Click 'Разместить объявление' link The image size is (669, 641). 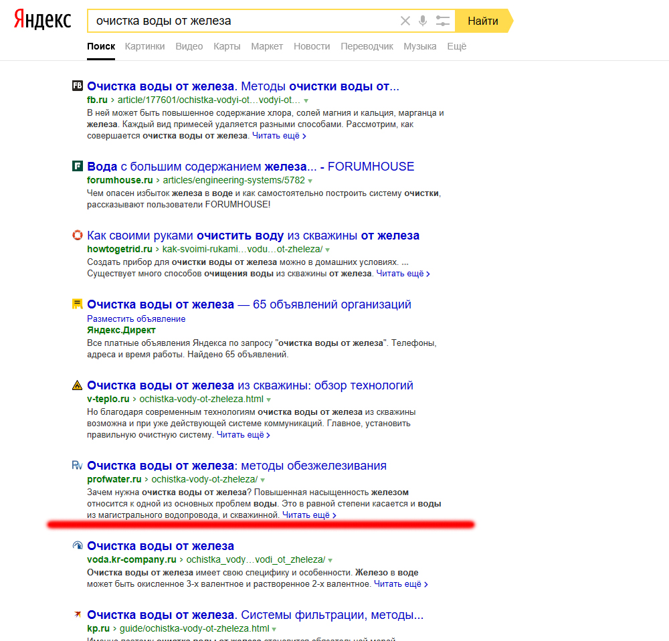[x=136, y=318]
